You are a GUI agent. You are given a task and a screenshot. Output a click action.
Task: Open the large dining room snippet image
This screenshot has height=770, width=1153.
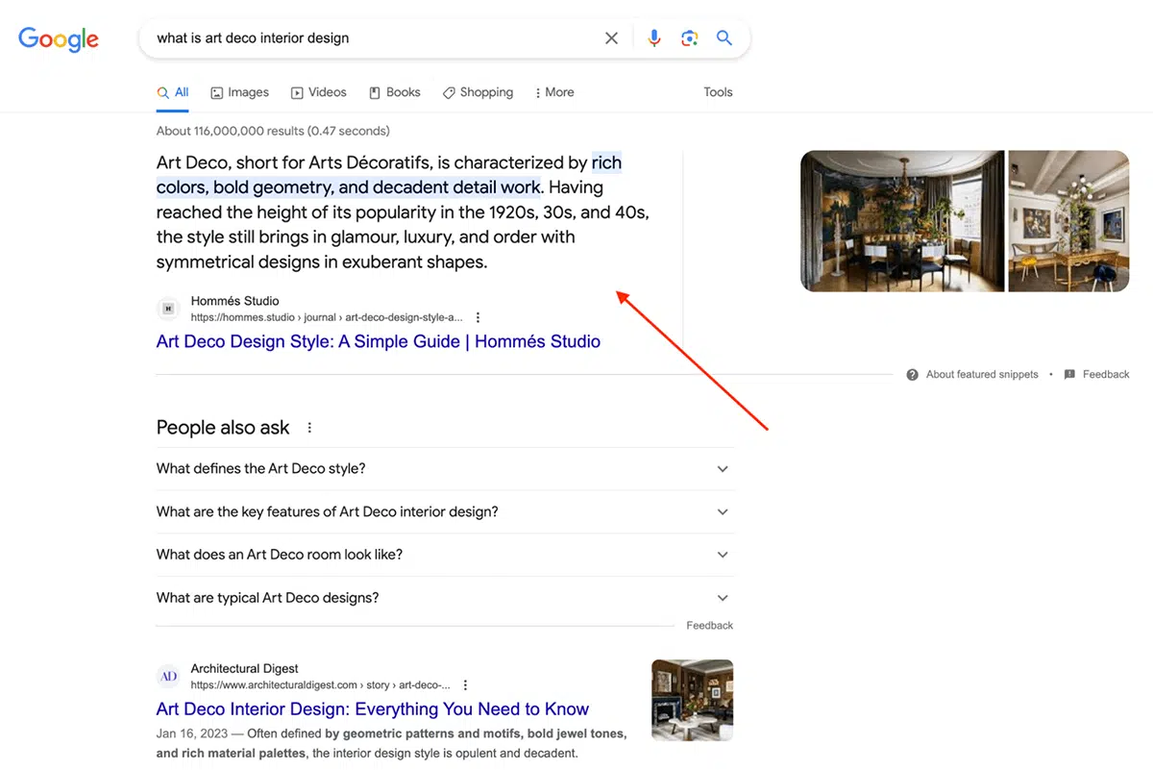pos(902,221)
